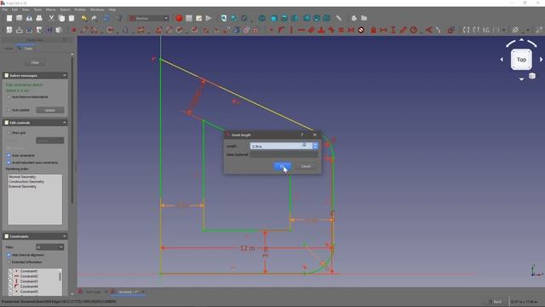Toggle the Auto Remove Redundants checkbox
Screen dimensions: 545x307
click(x=9, y=97)
